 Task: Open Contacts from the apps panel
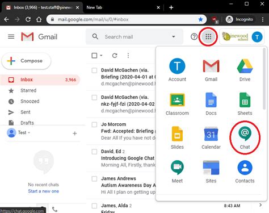coord(245,172)
